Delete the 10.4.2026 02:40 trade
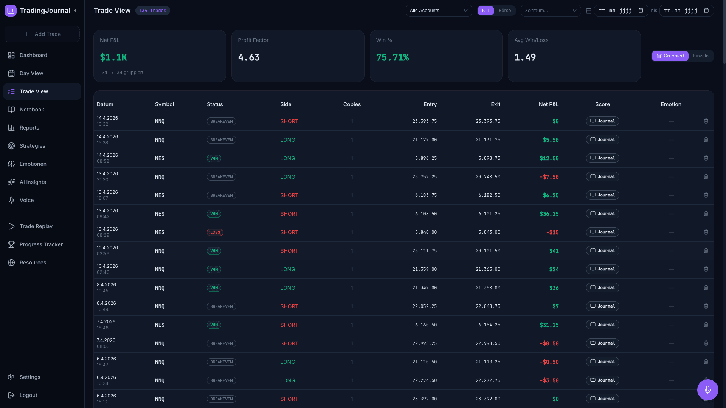Viewport: 726px width, 408px height. (x=706, y=269)
